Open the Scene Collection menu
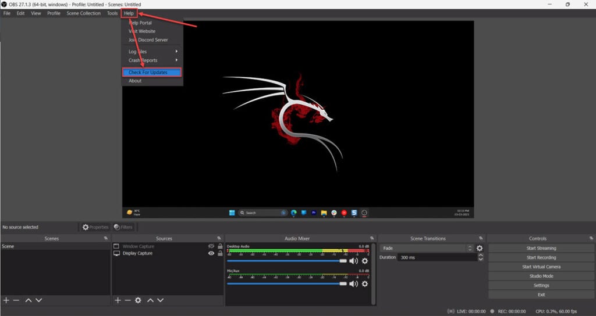 click(x=84, y=13)
